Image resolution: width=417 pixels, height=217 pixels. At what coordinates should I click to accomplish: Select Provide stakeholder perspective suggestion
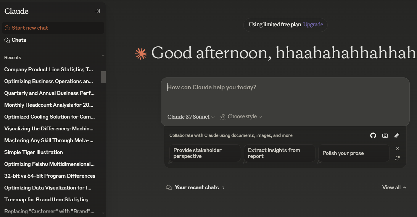coord(205,153)
